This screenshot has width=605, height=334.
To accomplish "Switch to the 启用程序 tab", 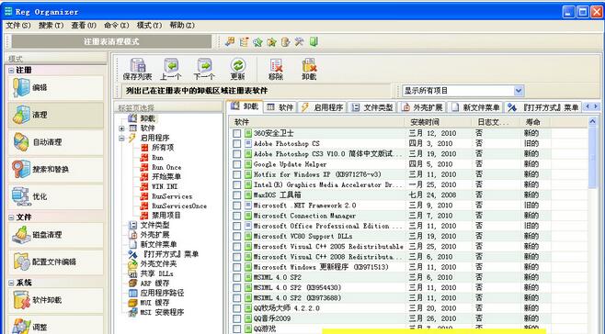I will [322, 107].
